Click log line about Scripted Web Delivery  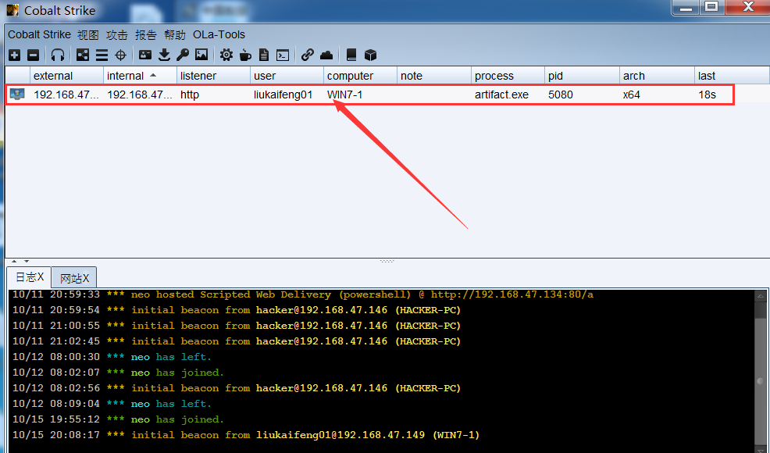point(303,294)
